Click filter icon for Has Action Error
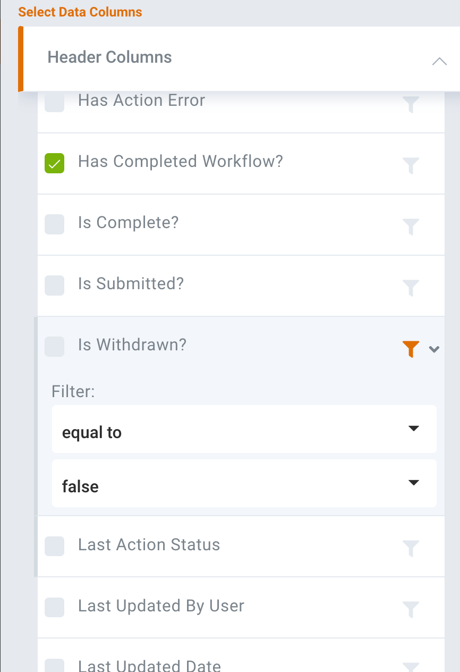This screenshot has width=460, height=672. [x=411, y=104]
